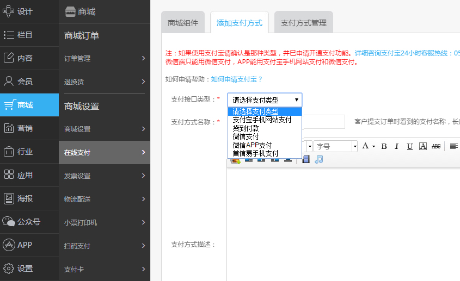Click the align-left paragraph icon
The height and width of the screenshot is (281, 460).
click(453, 146)
